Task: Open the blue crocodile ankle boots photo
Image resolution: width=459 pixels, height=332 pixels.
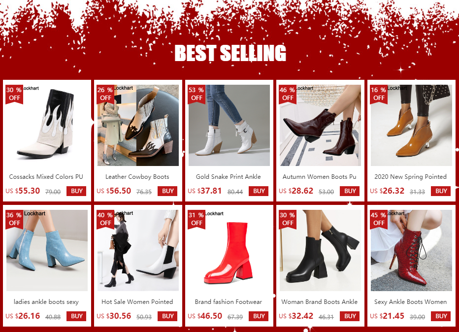Action: click(x=47, y=250)
